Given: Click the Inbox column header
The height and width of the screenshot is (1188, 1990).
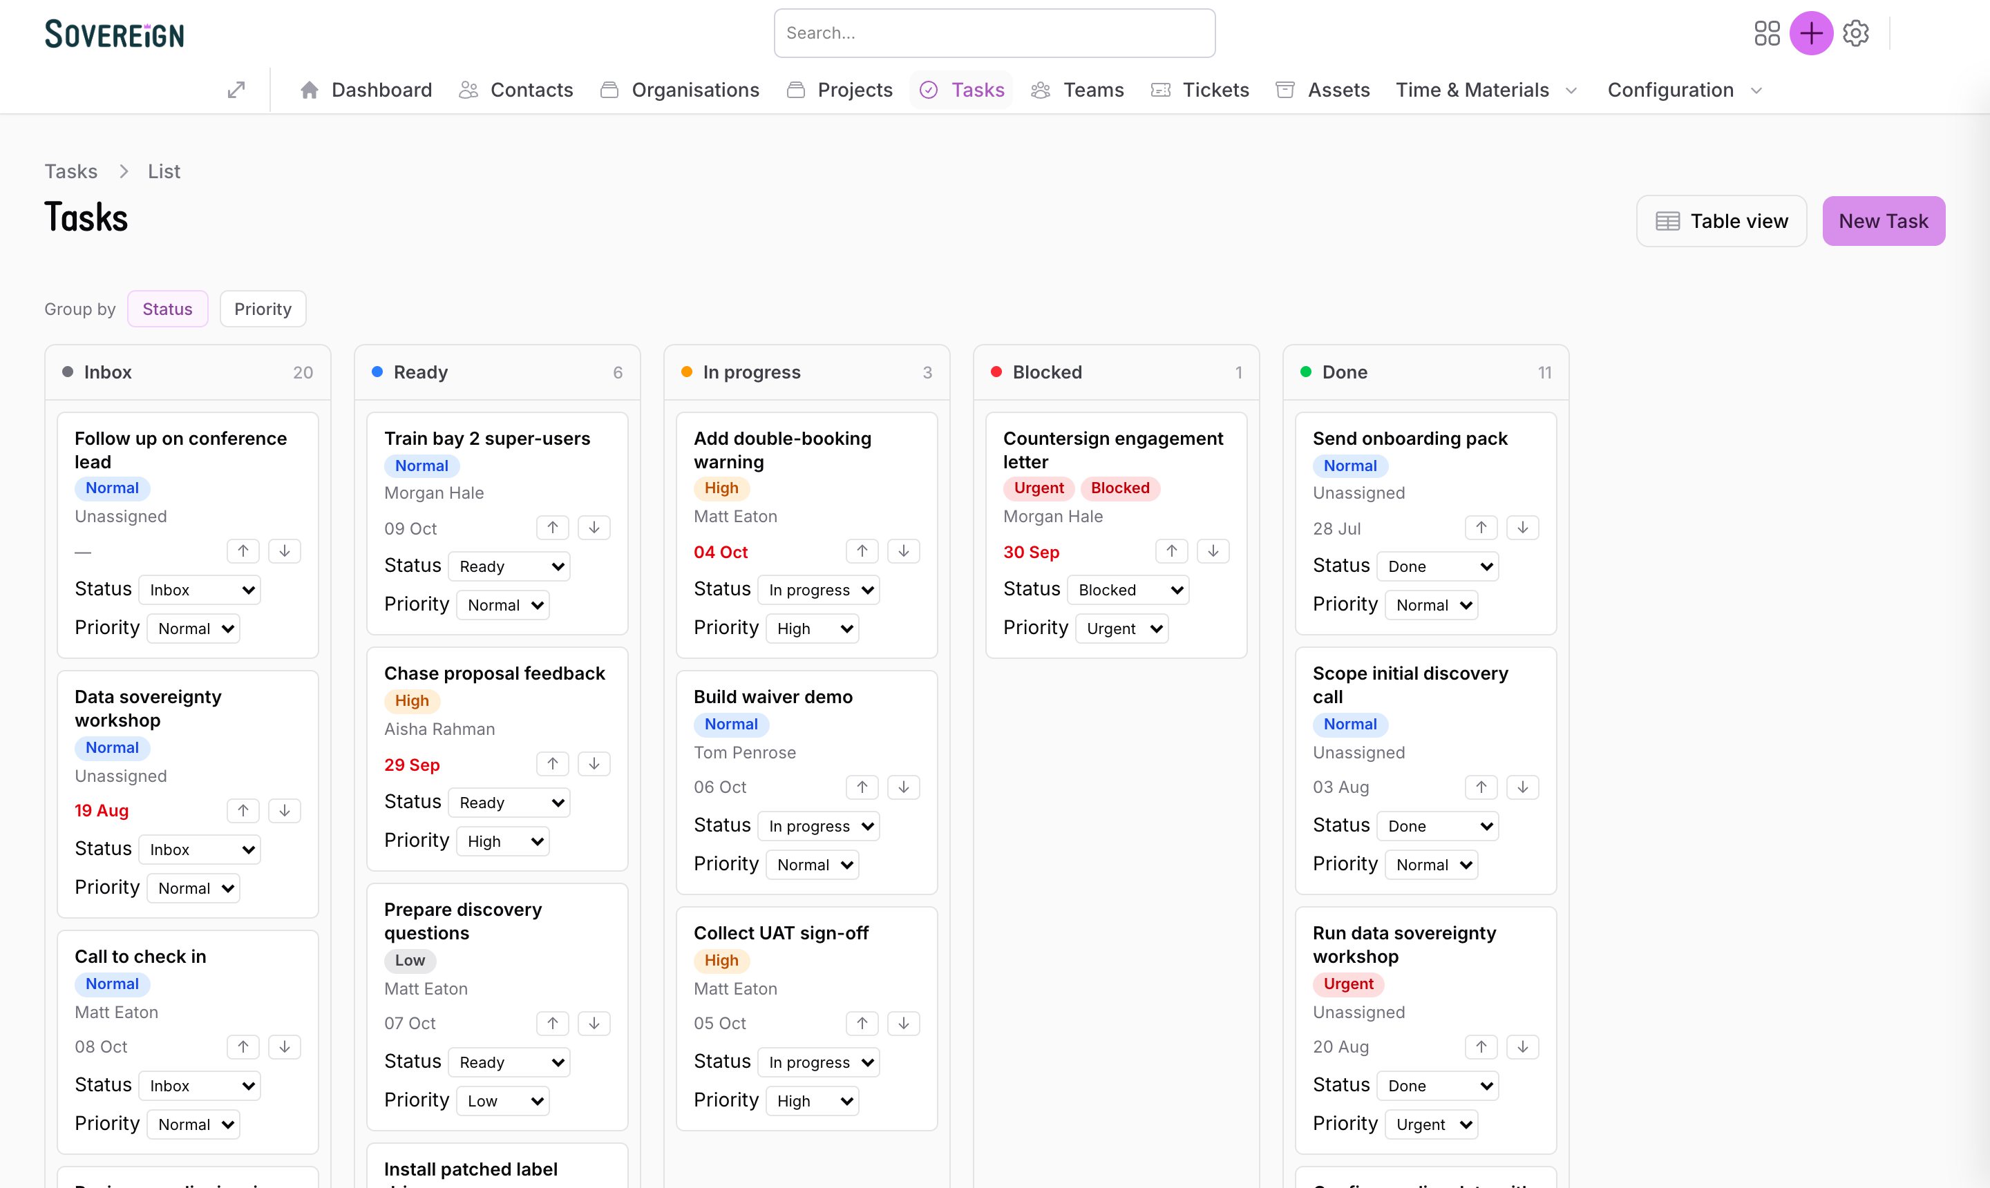Looking at the screenshot, I should [188, 372].
